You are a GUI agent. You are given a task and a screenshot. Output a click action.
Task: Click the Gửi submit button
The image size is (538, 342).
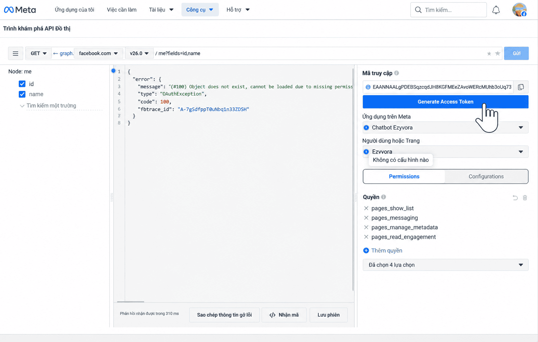(516, 53)
